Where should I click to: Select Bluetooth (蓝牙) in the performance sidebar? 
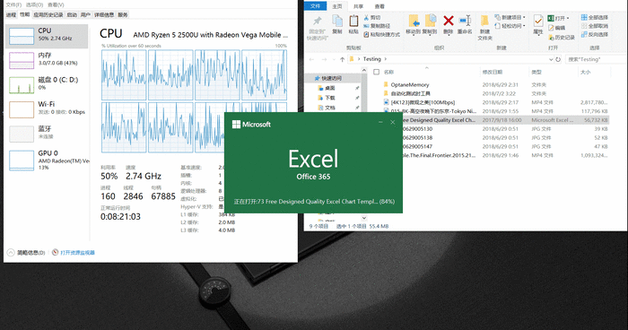(x=47, y=134)
